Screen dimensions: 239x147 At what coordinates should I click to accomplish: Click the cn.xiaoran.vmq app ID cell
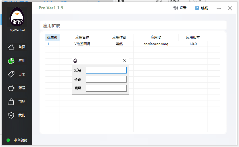tap(156, 44)
